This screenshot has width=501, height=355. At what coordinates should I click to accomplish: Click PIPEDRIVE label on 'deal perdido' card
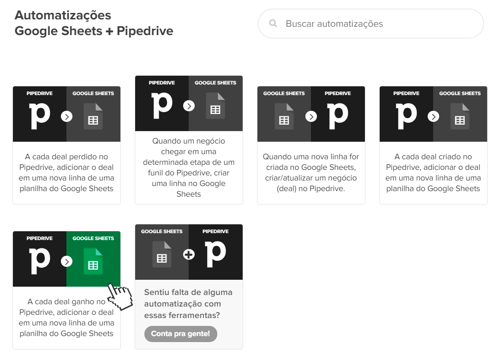40,93
